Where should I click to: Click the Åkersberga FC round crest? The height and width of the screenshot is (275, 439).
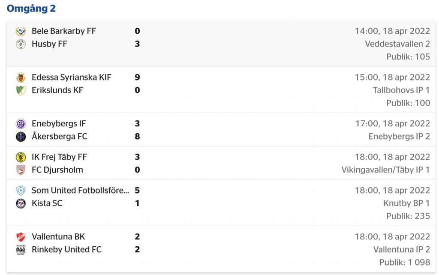coord(21,137)
